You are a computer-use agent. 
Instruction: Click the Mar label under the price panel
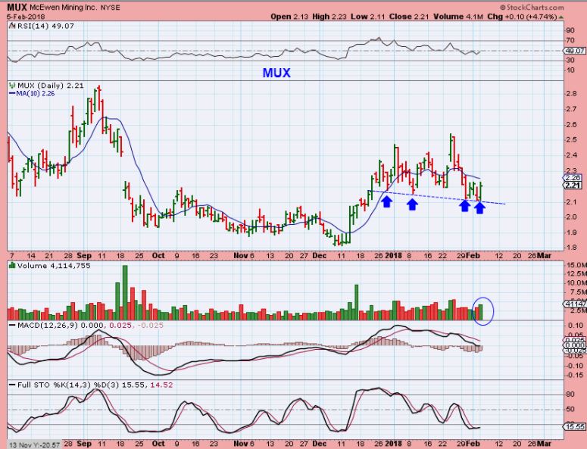[x=544, y=256]
